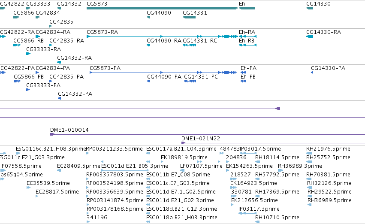Select the CG33333 gene label
This screenshot has height=224, width=365.
(x=38, y=4)
